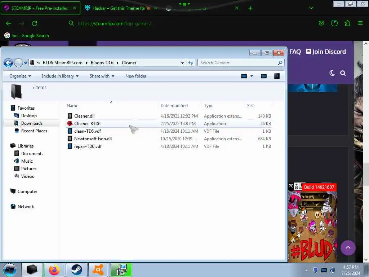Open Pictures library
This screenshot has width=369, height=277.
(x=29, y=169)
